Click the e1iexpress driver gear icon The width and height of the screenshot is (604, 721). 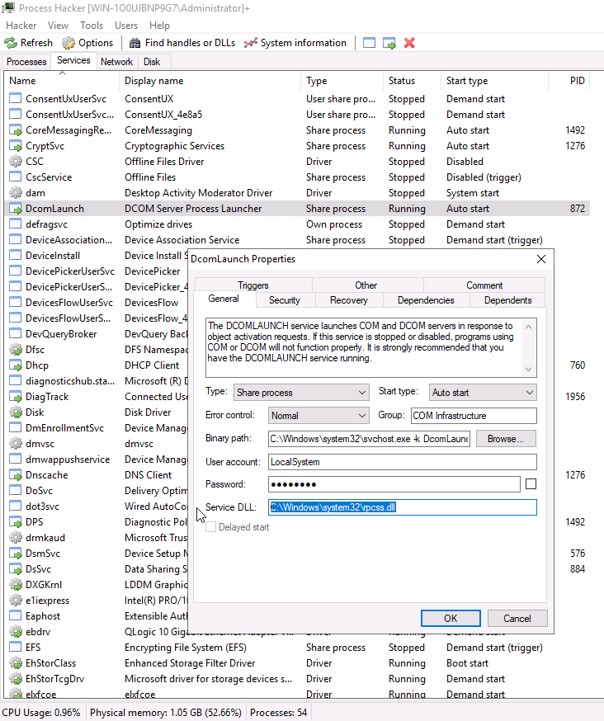click(16, 601)
